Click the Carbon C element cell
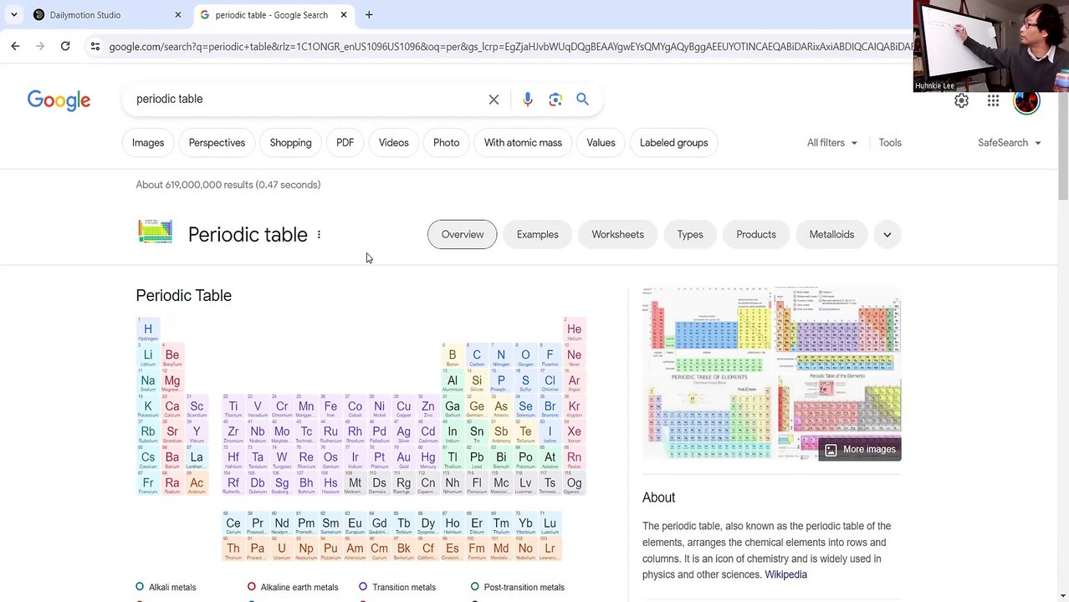This screenshot has height=602, width=1069. tap(477, 356)
